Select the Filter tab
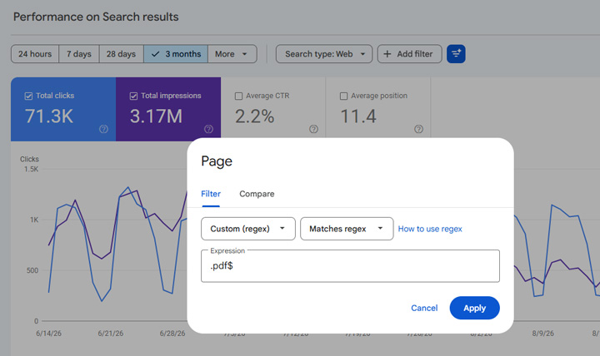This screenshot has height=356, width=600. tap(211, 194)
